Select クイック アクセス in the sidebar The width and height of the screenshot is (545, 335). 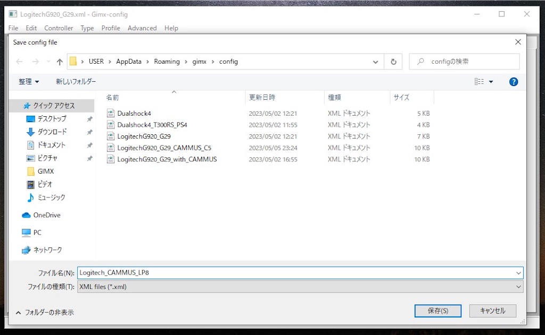[52, 106]
